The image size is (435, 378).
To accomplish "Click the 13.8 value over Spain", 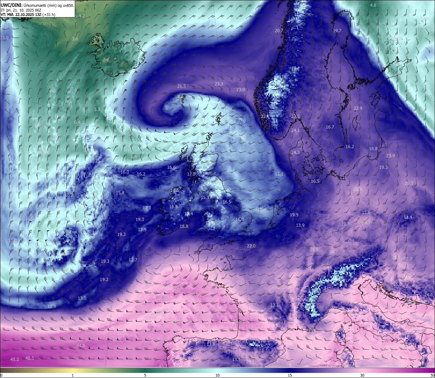I will (x=211, y=344).
